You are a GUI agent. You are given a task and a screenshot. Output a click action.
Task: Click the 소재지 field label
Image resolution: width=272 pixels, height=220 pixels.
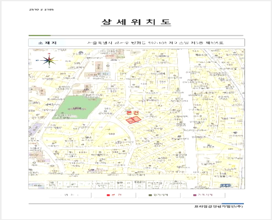tap(47, 43)
